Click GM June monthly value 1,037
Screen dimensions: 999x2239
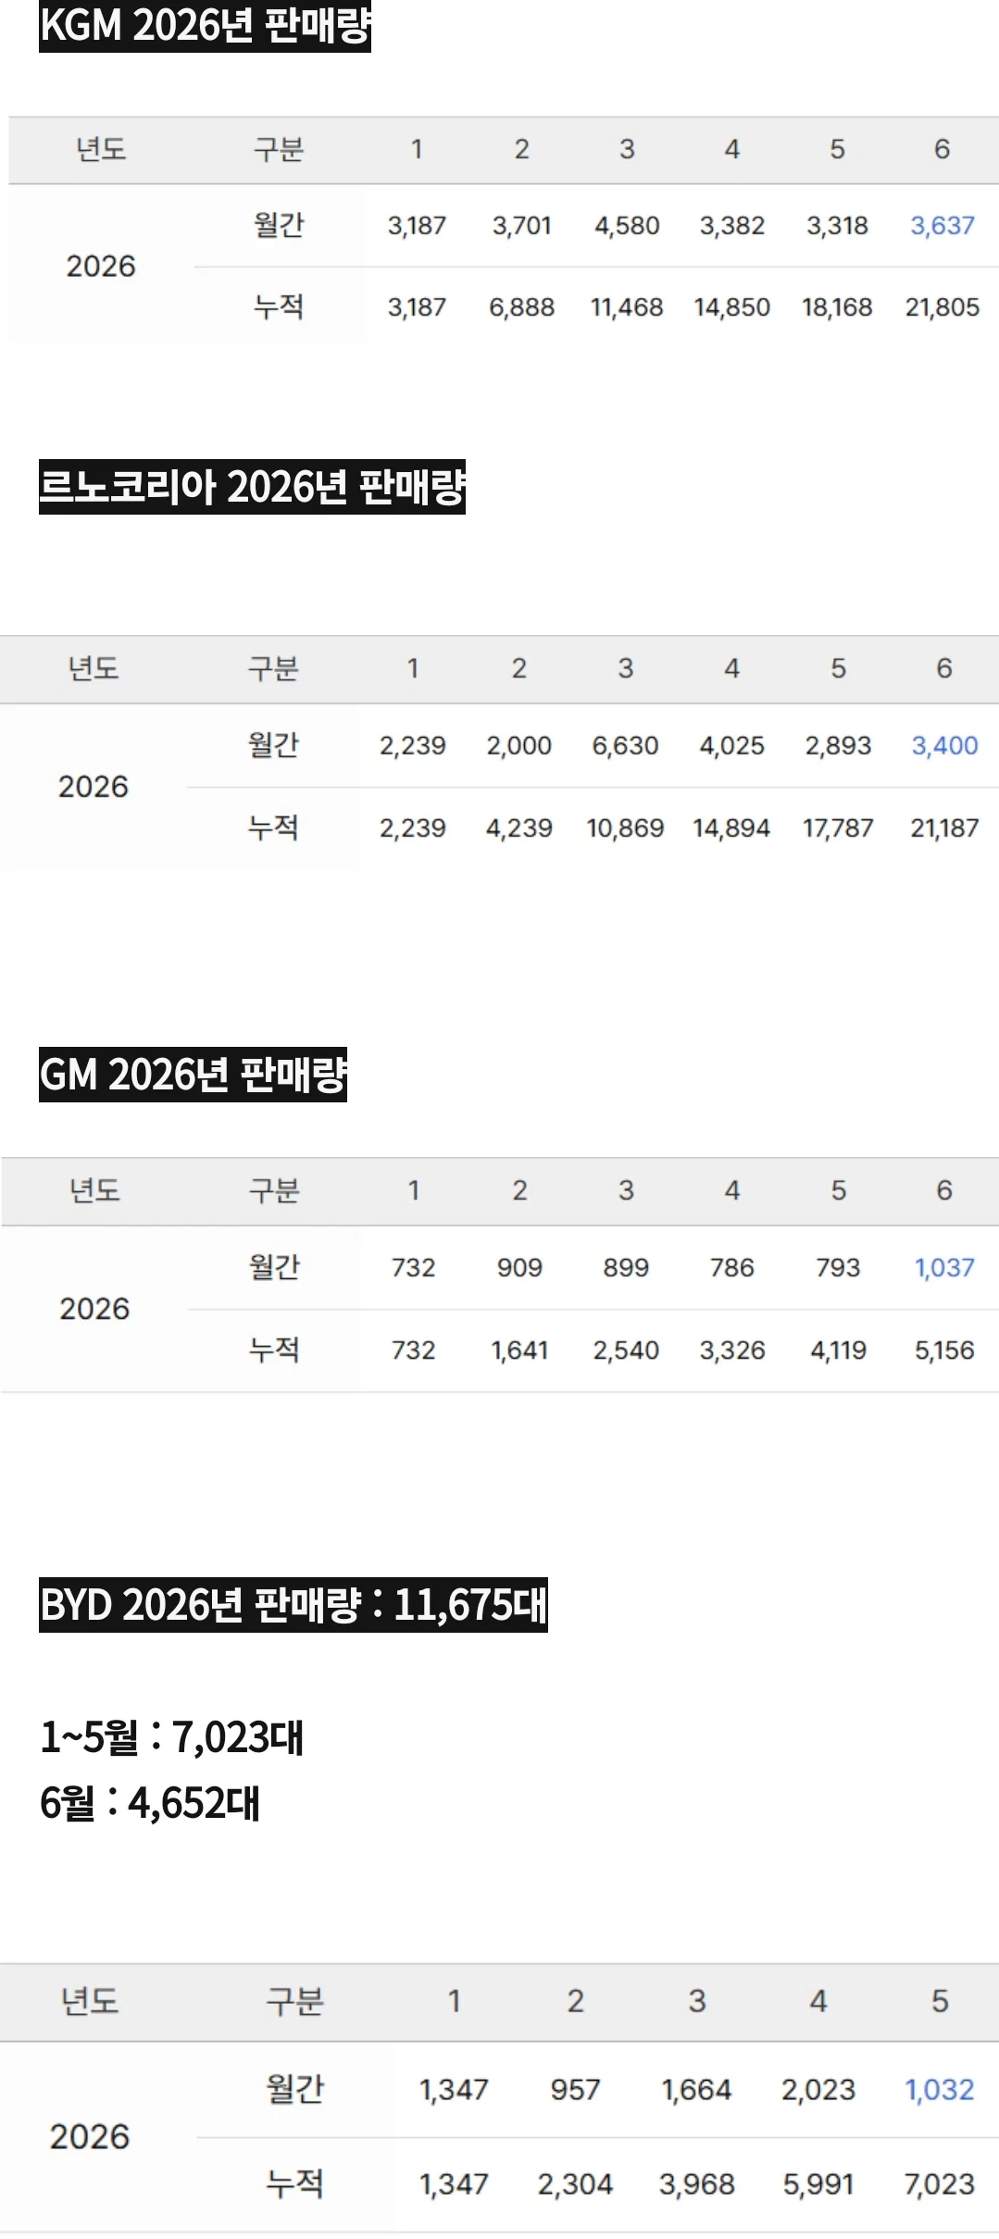pos(944,1268)
